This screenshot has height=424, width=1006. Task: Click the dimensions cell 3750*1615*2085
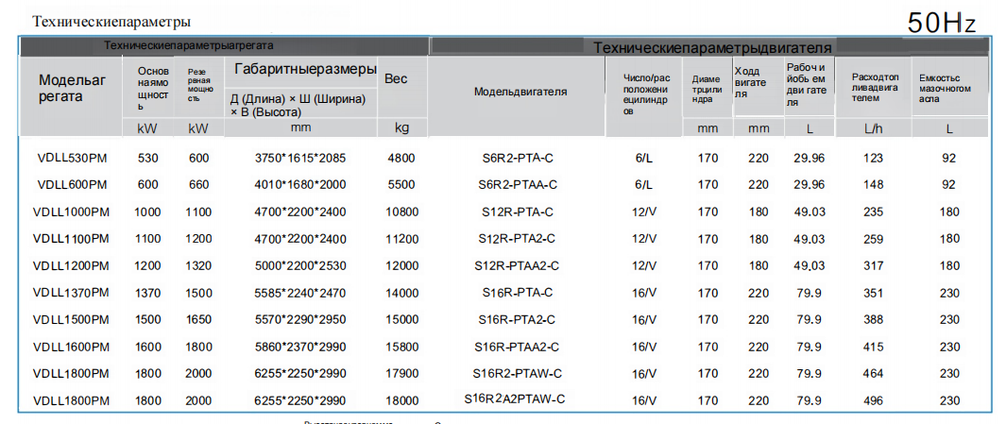[x=300, y=158]
